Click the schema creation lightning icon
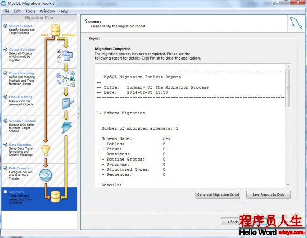 [x=67, y=128]
